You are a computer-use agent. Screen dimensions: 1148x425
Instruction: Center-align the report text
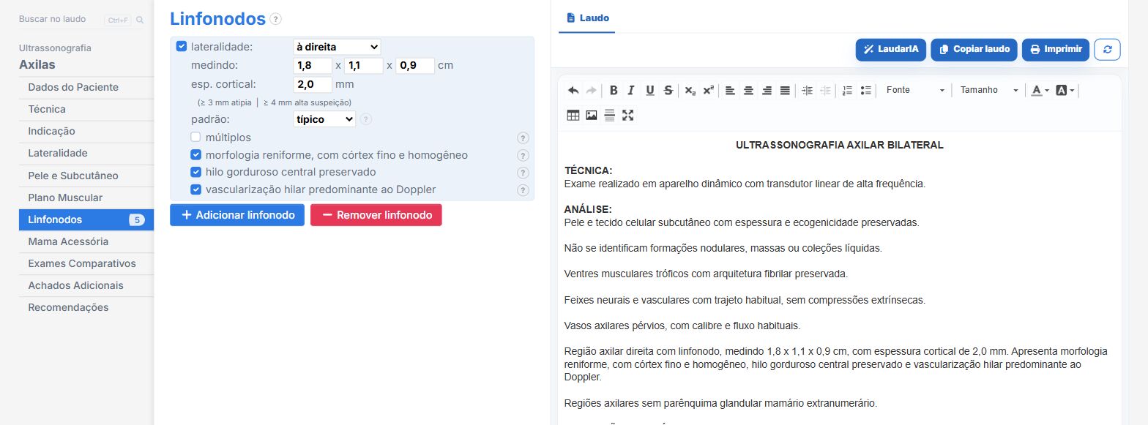tap(748, 90)
